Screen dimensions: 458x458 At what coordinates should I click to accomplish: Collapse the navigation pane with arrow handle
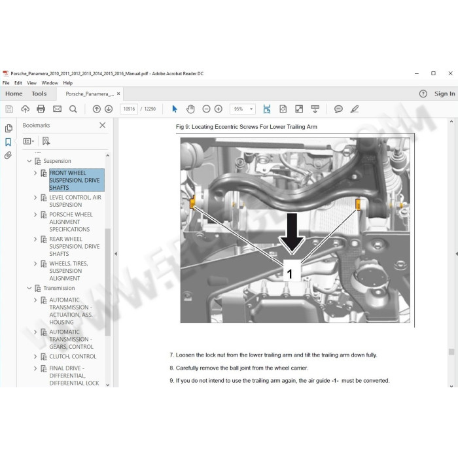point(116,254)
